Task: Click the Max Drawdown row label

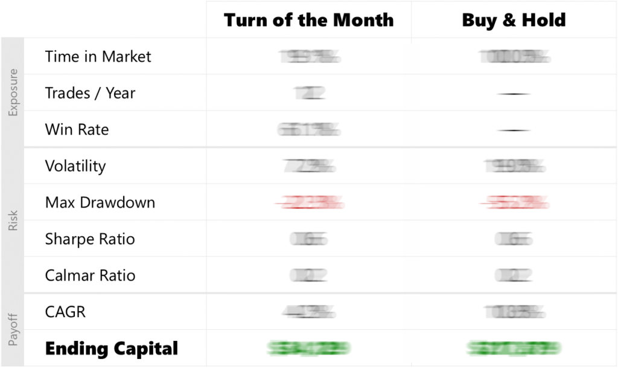Action: (100, 202)
